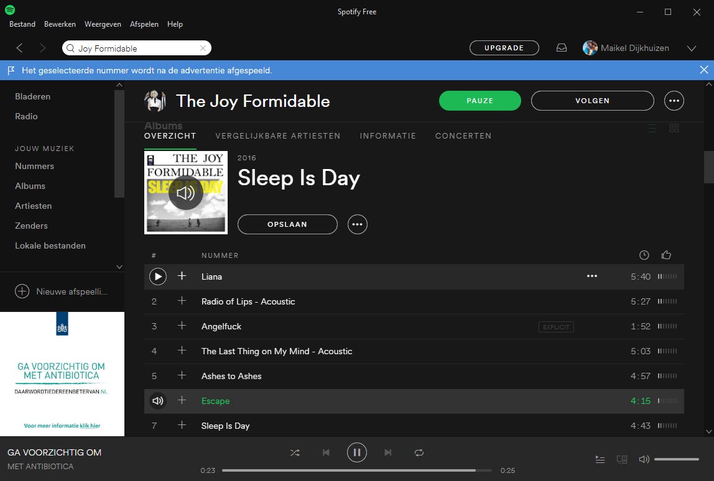Click the sidebar scroll down arrow
The height and width of the screenshot is (481, 714).
tap(119, 267)
